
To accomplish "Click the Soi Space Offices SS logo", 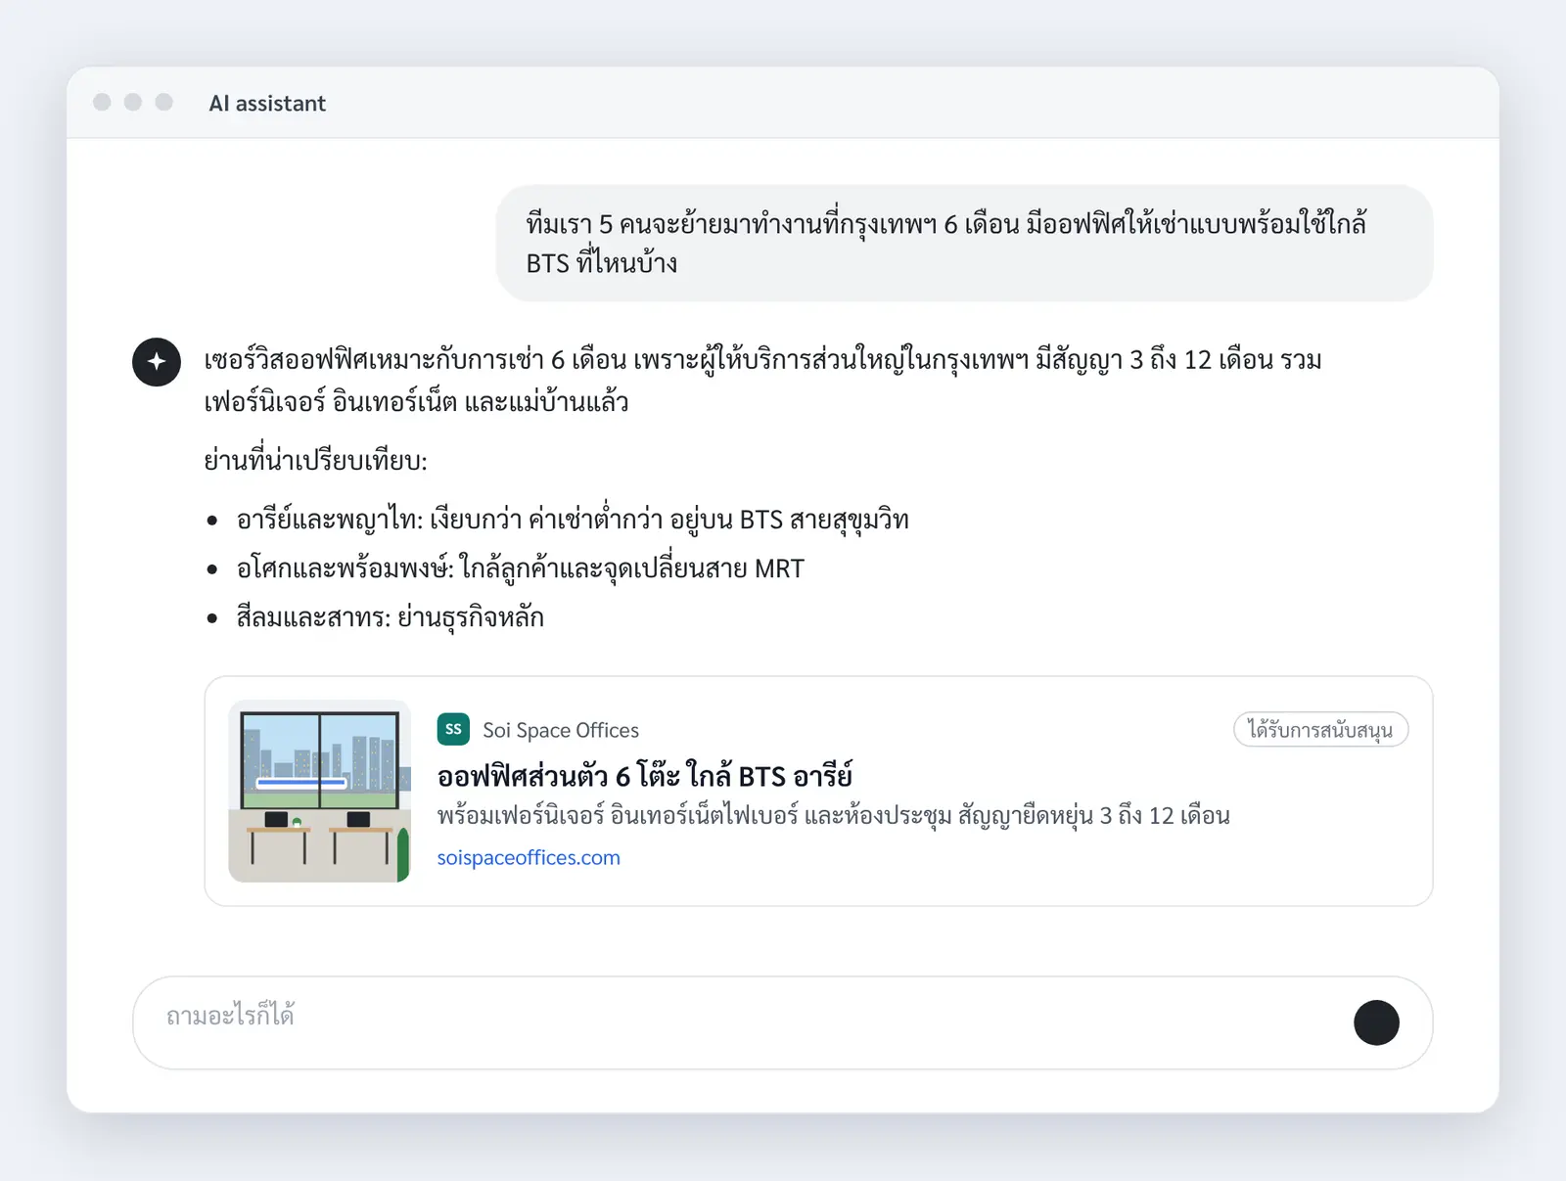I will pos(453,729).
